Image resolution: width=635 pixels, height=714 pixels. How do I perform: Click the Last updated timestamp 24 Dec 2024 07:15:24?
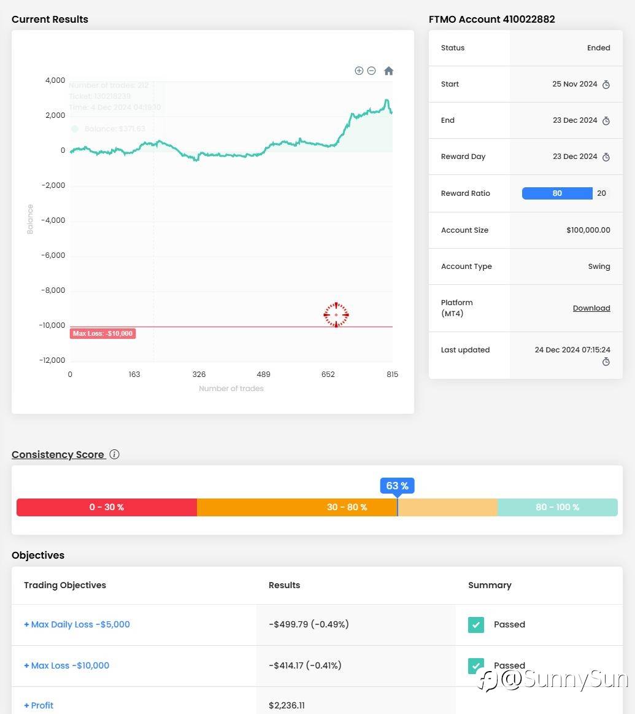(x=572, y=350)
